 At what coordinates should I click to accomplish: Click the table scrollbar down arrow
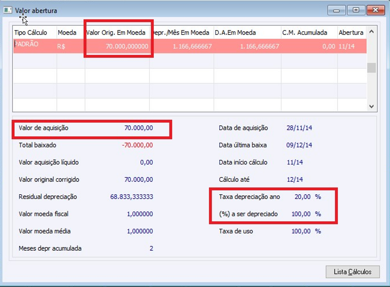(371, 106)
